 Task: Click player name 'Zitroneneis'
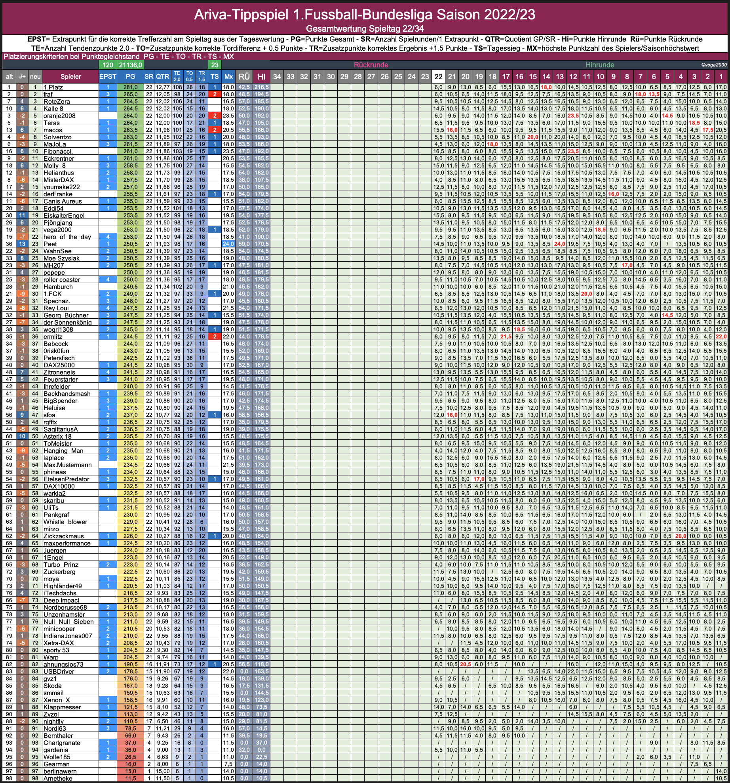pos(59,372)
